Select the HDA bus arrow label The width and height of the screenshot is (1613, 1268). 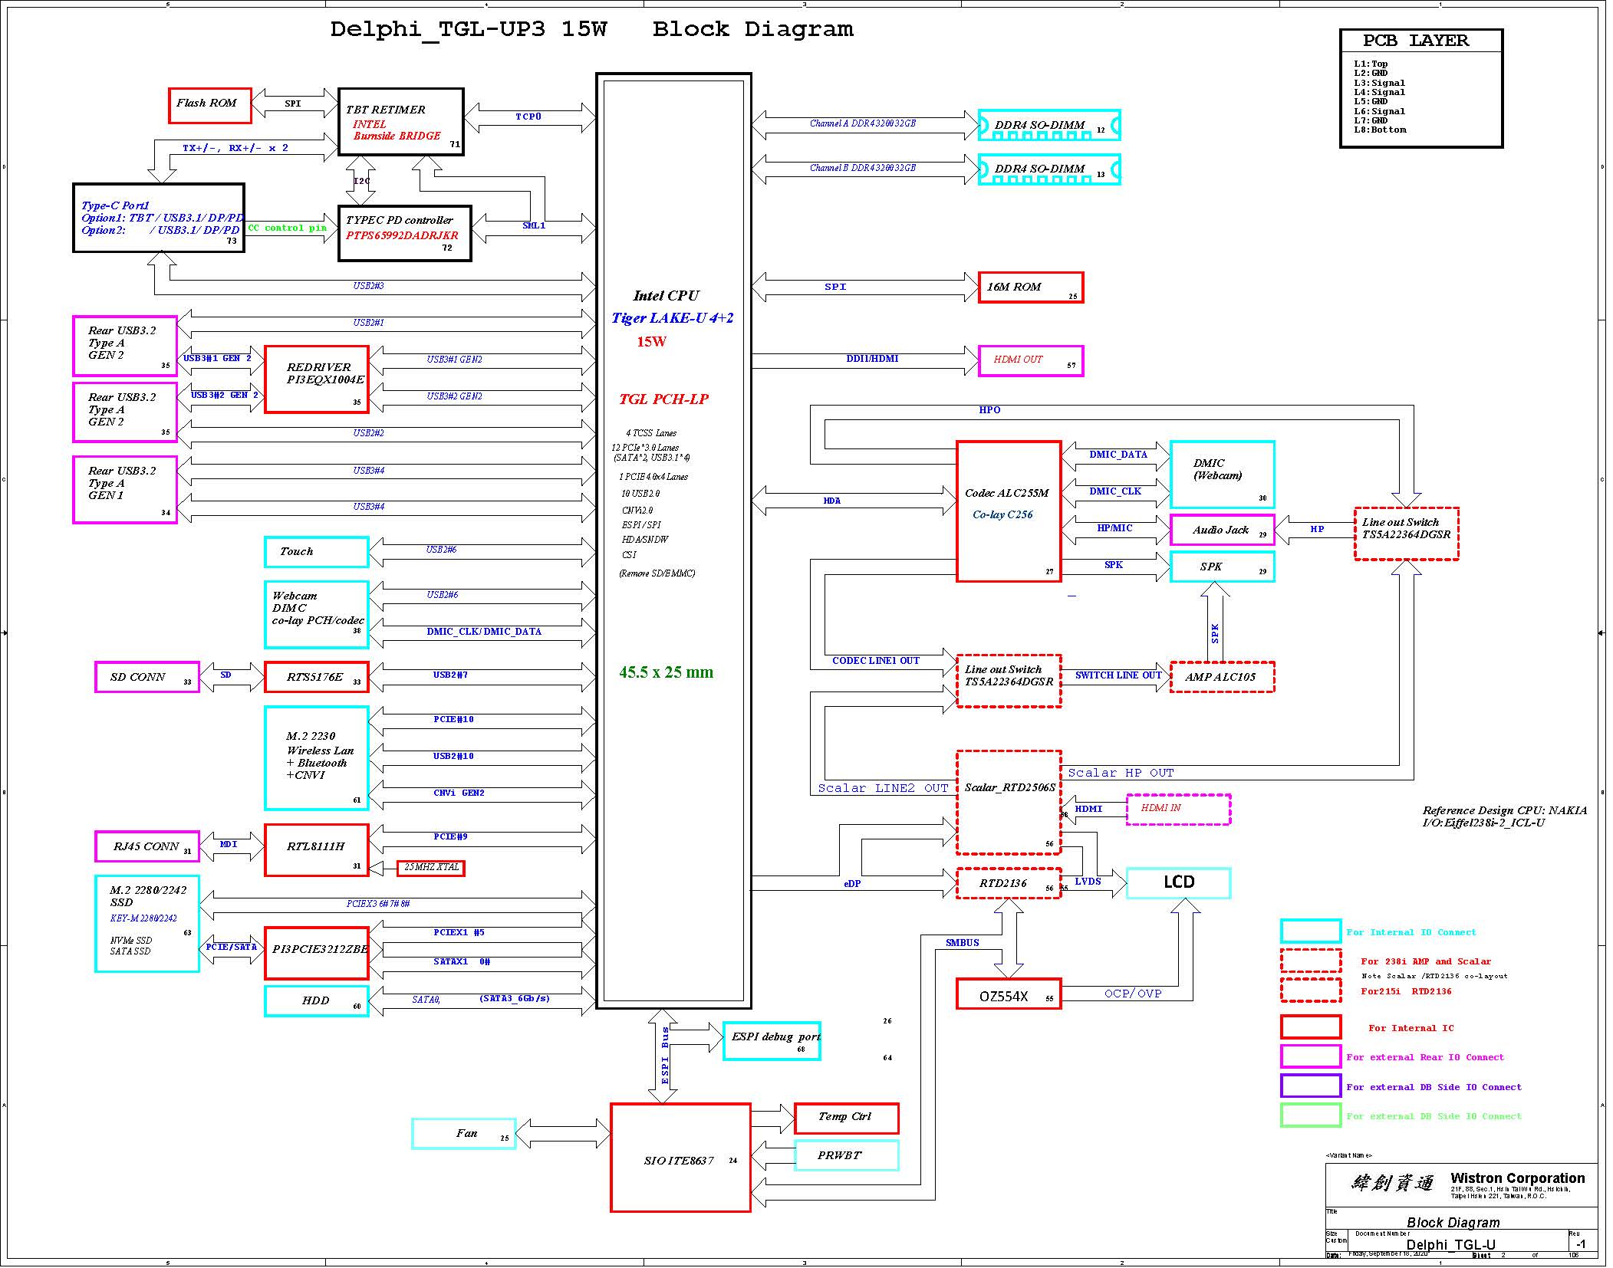point(832,501)
